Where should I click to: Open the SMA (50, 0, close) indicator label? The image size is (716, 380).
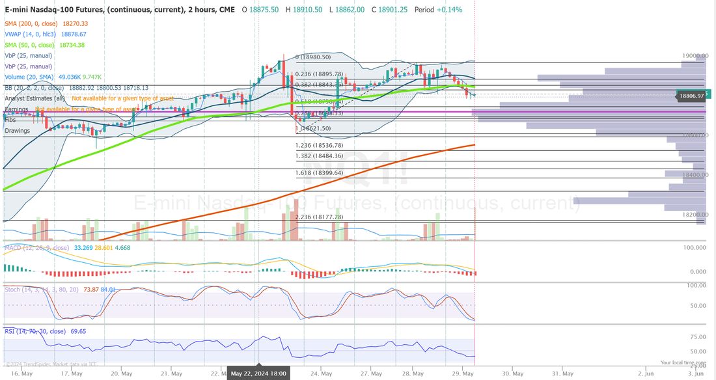click(30, 45)
